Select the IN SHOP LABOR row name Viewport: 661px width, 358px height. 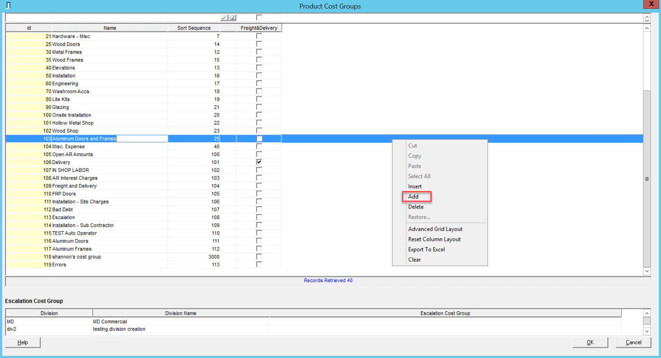coord(70,170)
